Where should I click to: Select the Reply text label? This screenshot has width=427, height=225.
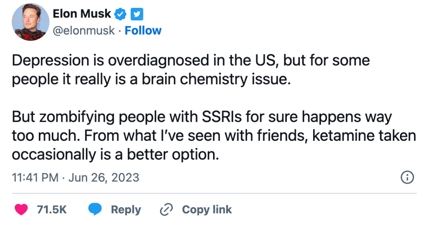point(126,210)
